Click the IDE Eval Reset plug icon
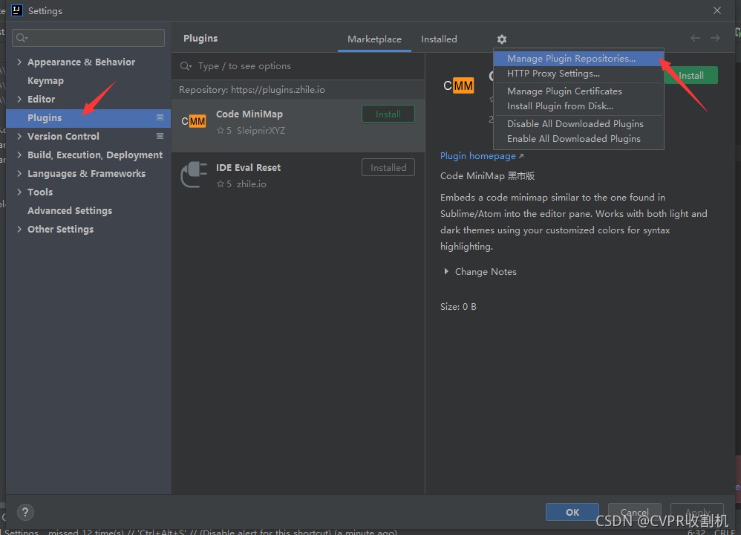The height and width of the screenshot is (535, 741). point(194,175)
